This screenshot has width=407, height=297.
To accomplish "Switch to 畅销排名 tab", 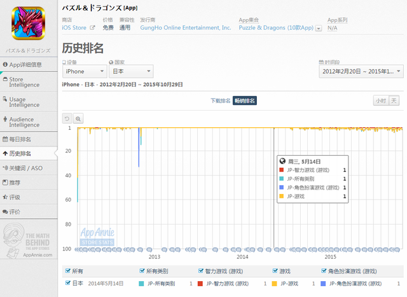I will tap(244, 100).
